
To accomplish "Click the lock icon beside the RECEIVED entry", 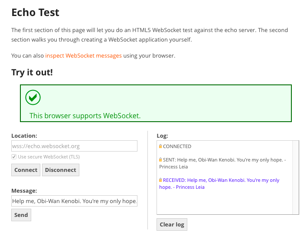I will coord(160,180).
